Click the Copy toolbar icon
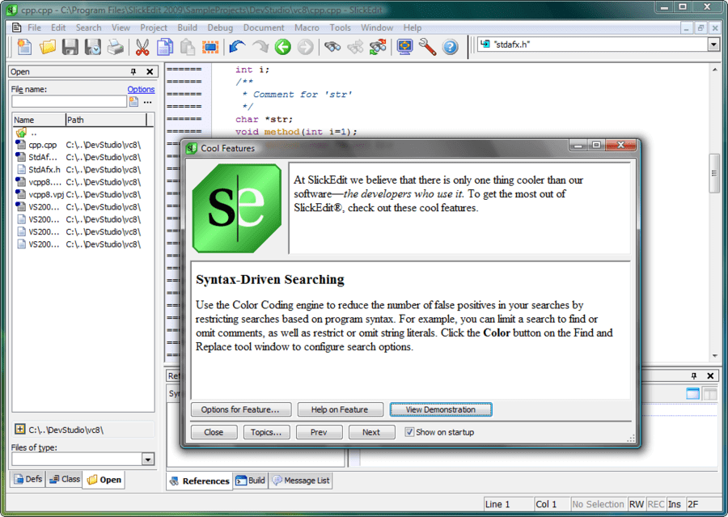This screenshot has width=728, height=517. [165, 47]
